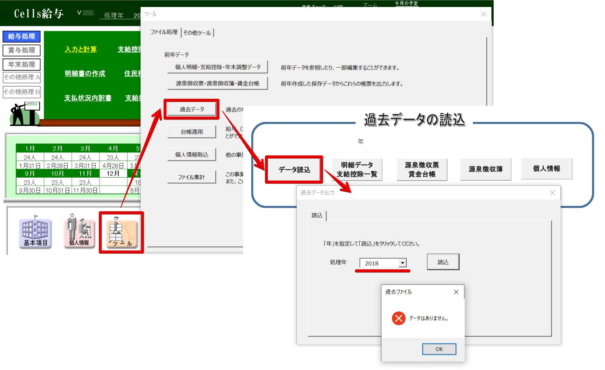Switch to the その他ツール tab
This screenshot has width=605, height=370.
point(197,33)
